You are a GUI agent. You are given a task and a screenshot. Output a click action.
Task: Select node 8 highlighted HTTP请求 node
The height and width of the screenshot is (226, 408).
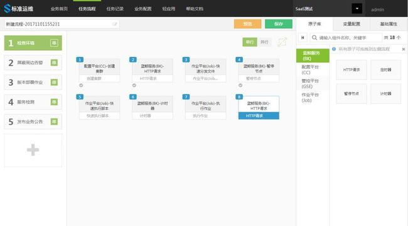coord(259,108)
